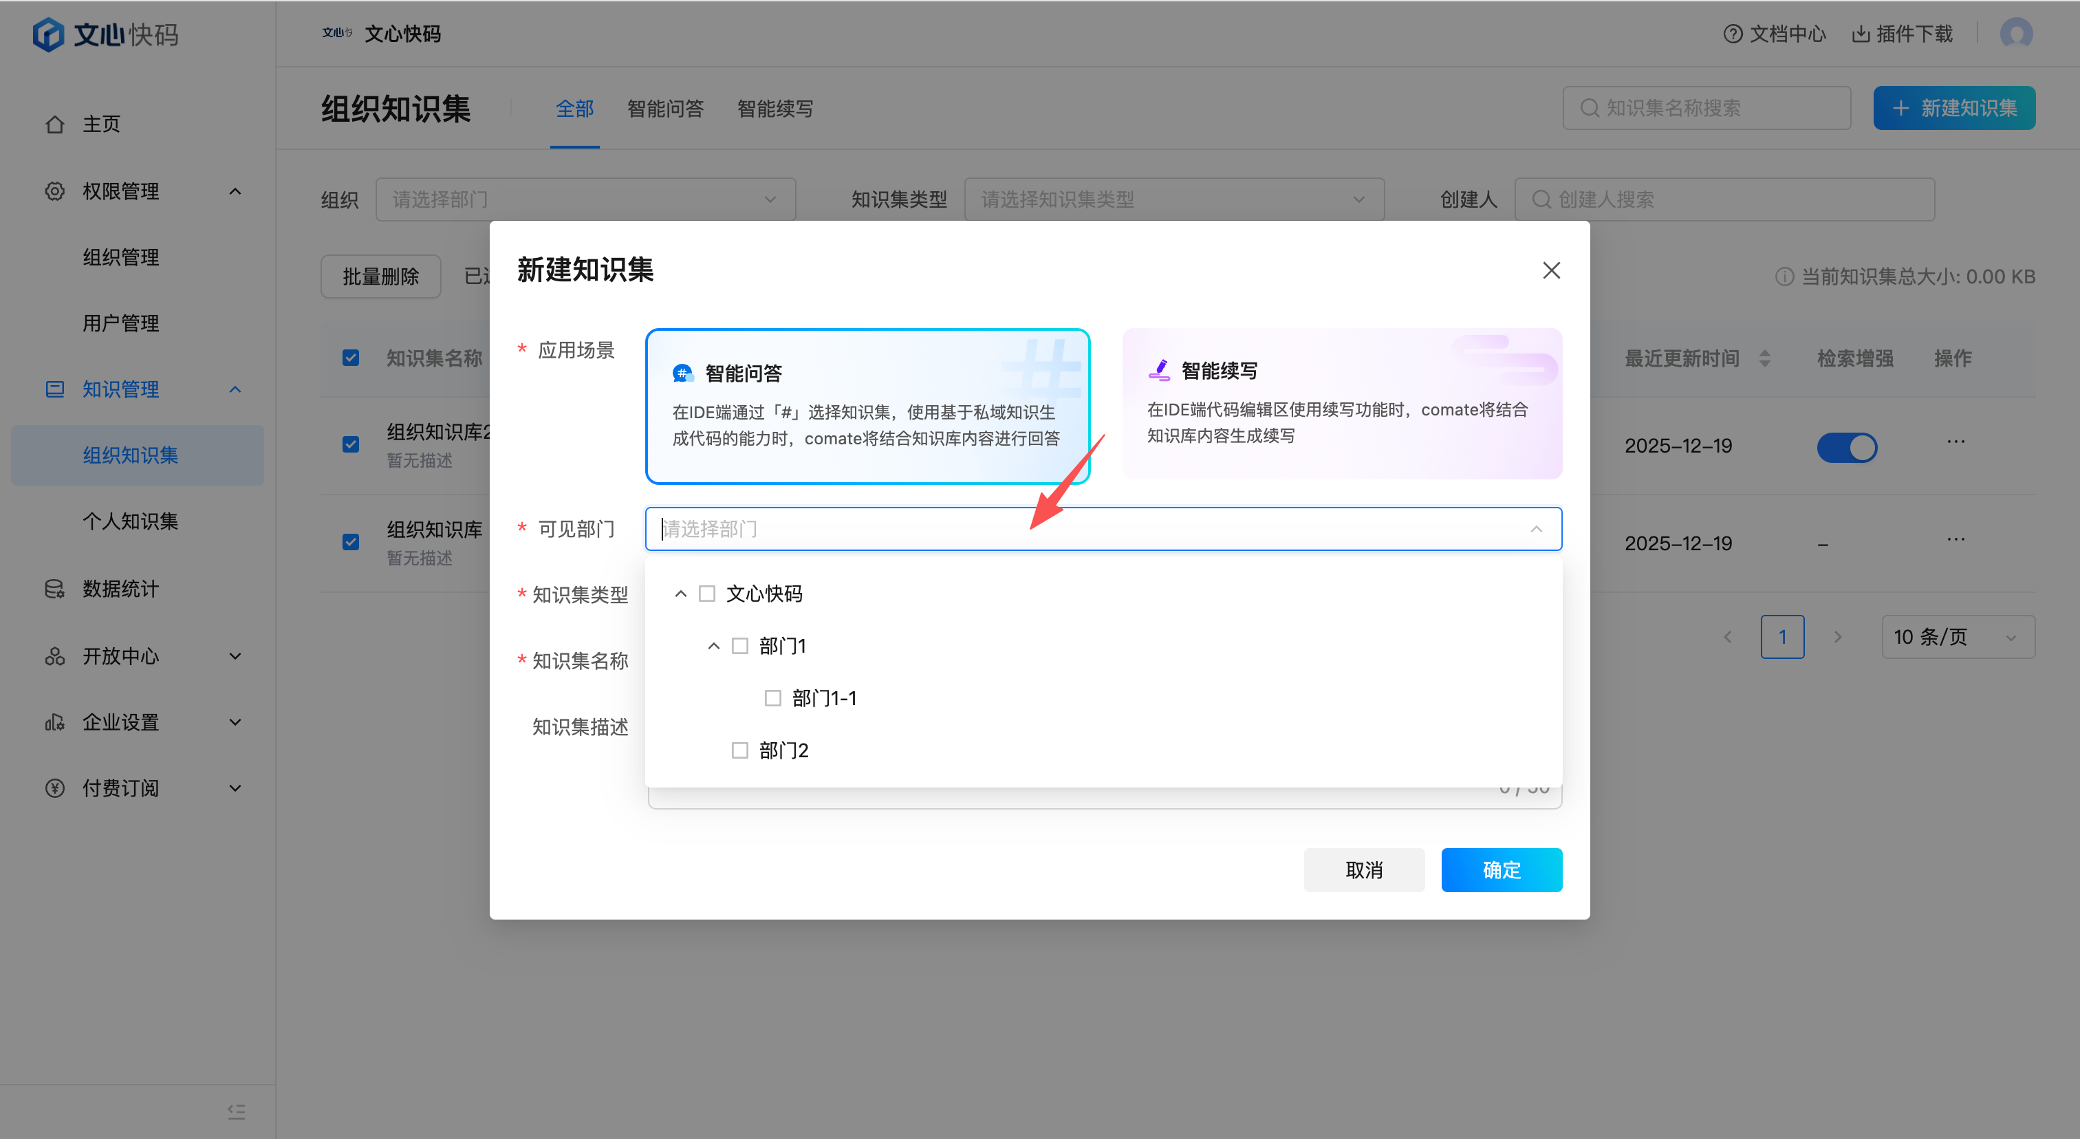
Task: Open 个人知识集 in sidebar
Action: coord(130,521)
